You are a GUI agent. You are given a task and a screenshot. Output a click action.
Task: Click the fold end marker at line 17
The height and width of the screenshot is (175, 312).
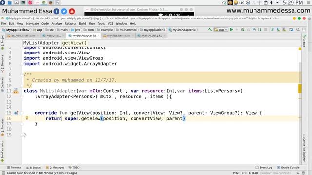coord(22,124)
